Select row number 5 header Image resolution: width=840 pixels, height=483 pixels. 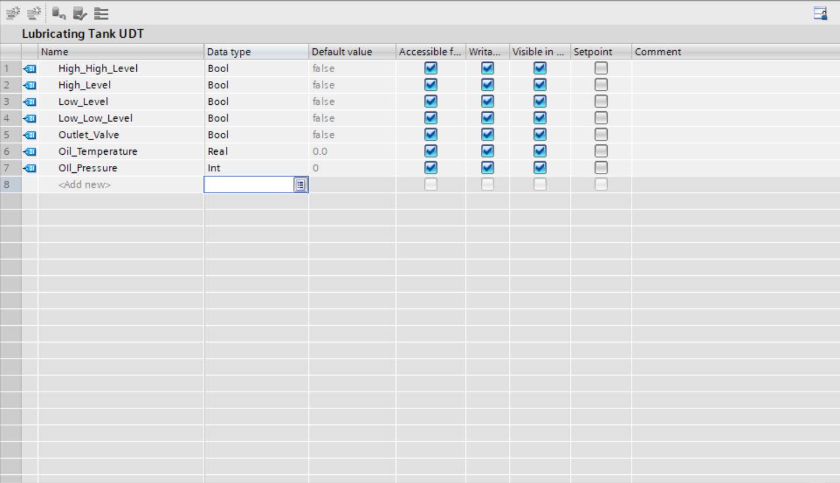(x=10, y=135)
